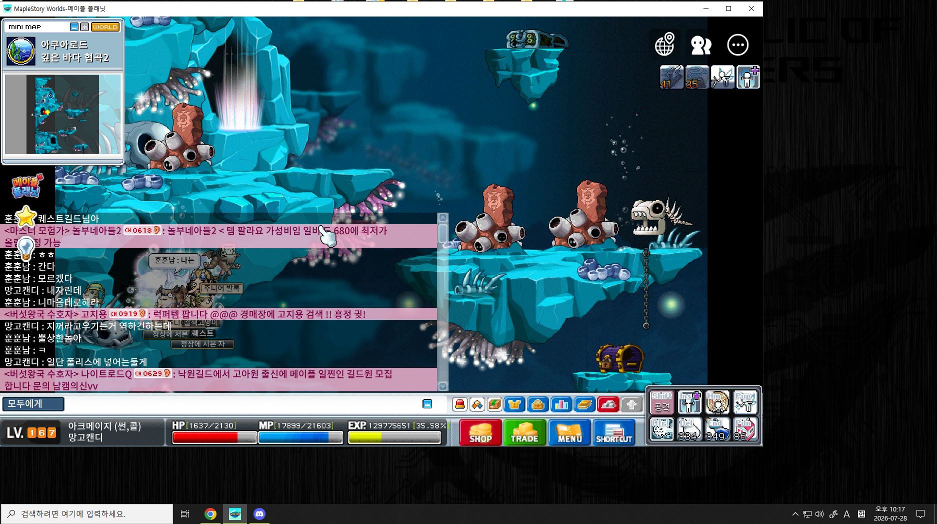Toggle the chat window minimize button
This screenshot has height=524, width=937.
click(427, 404)
